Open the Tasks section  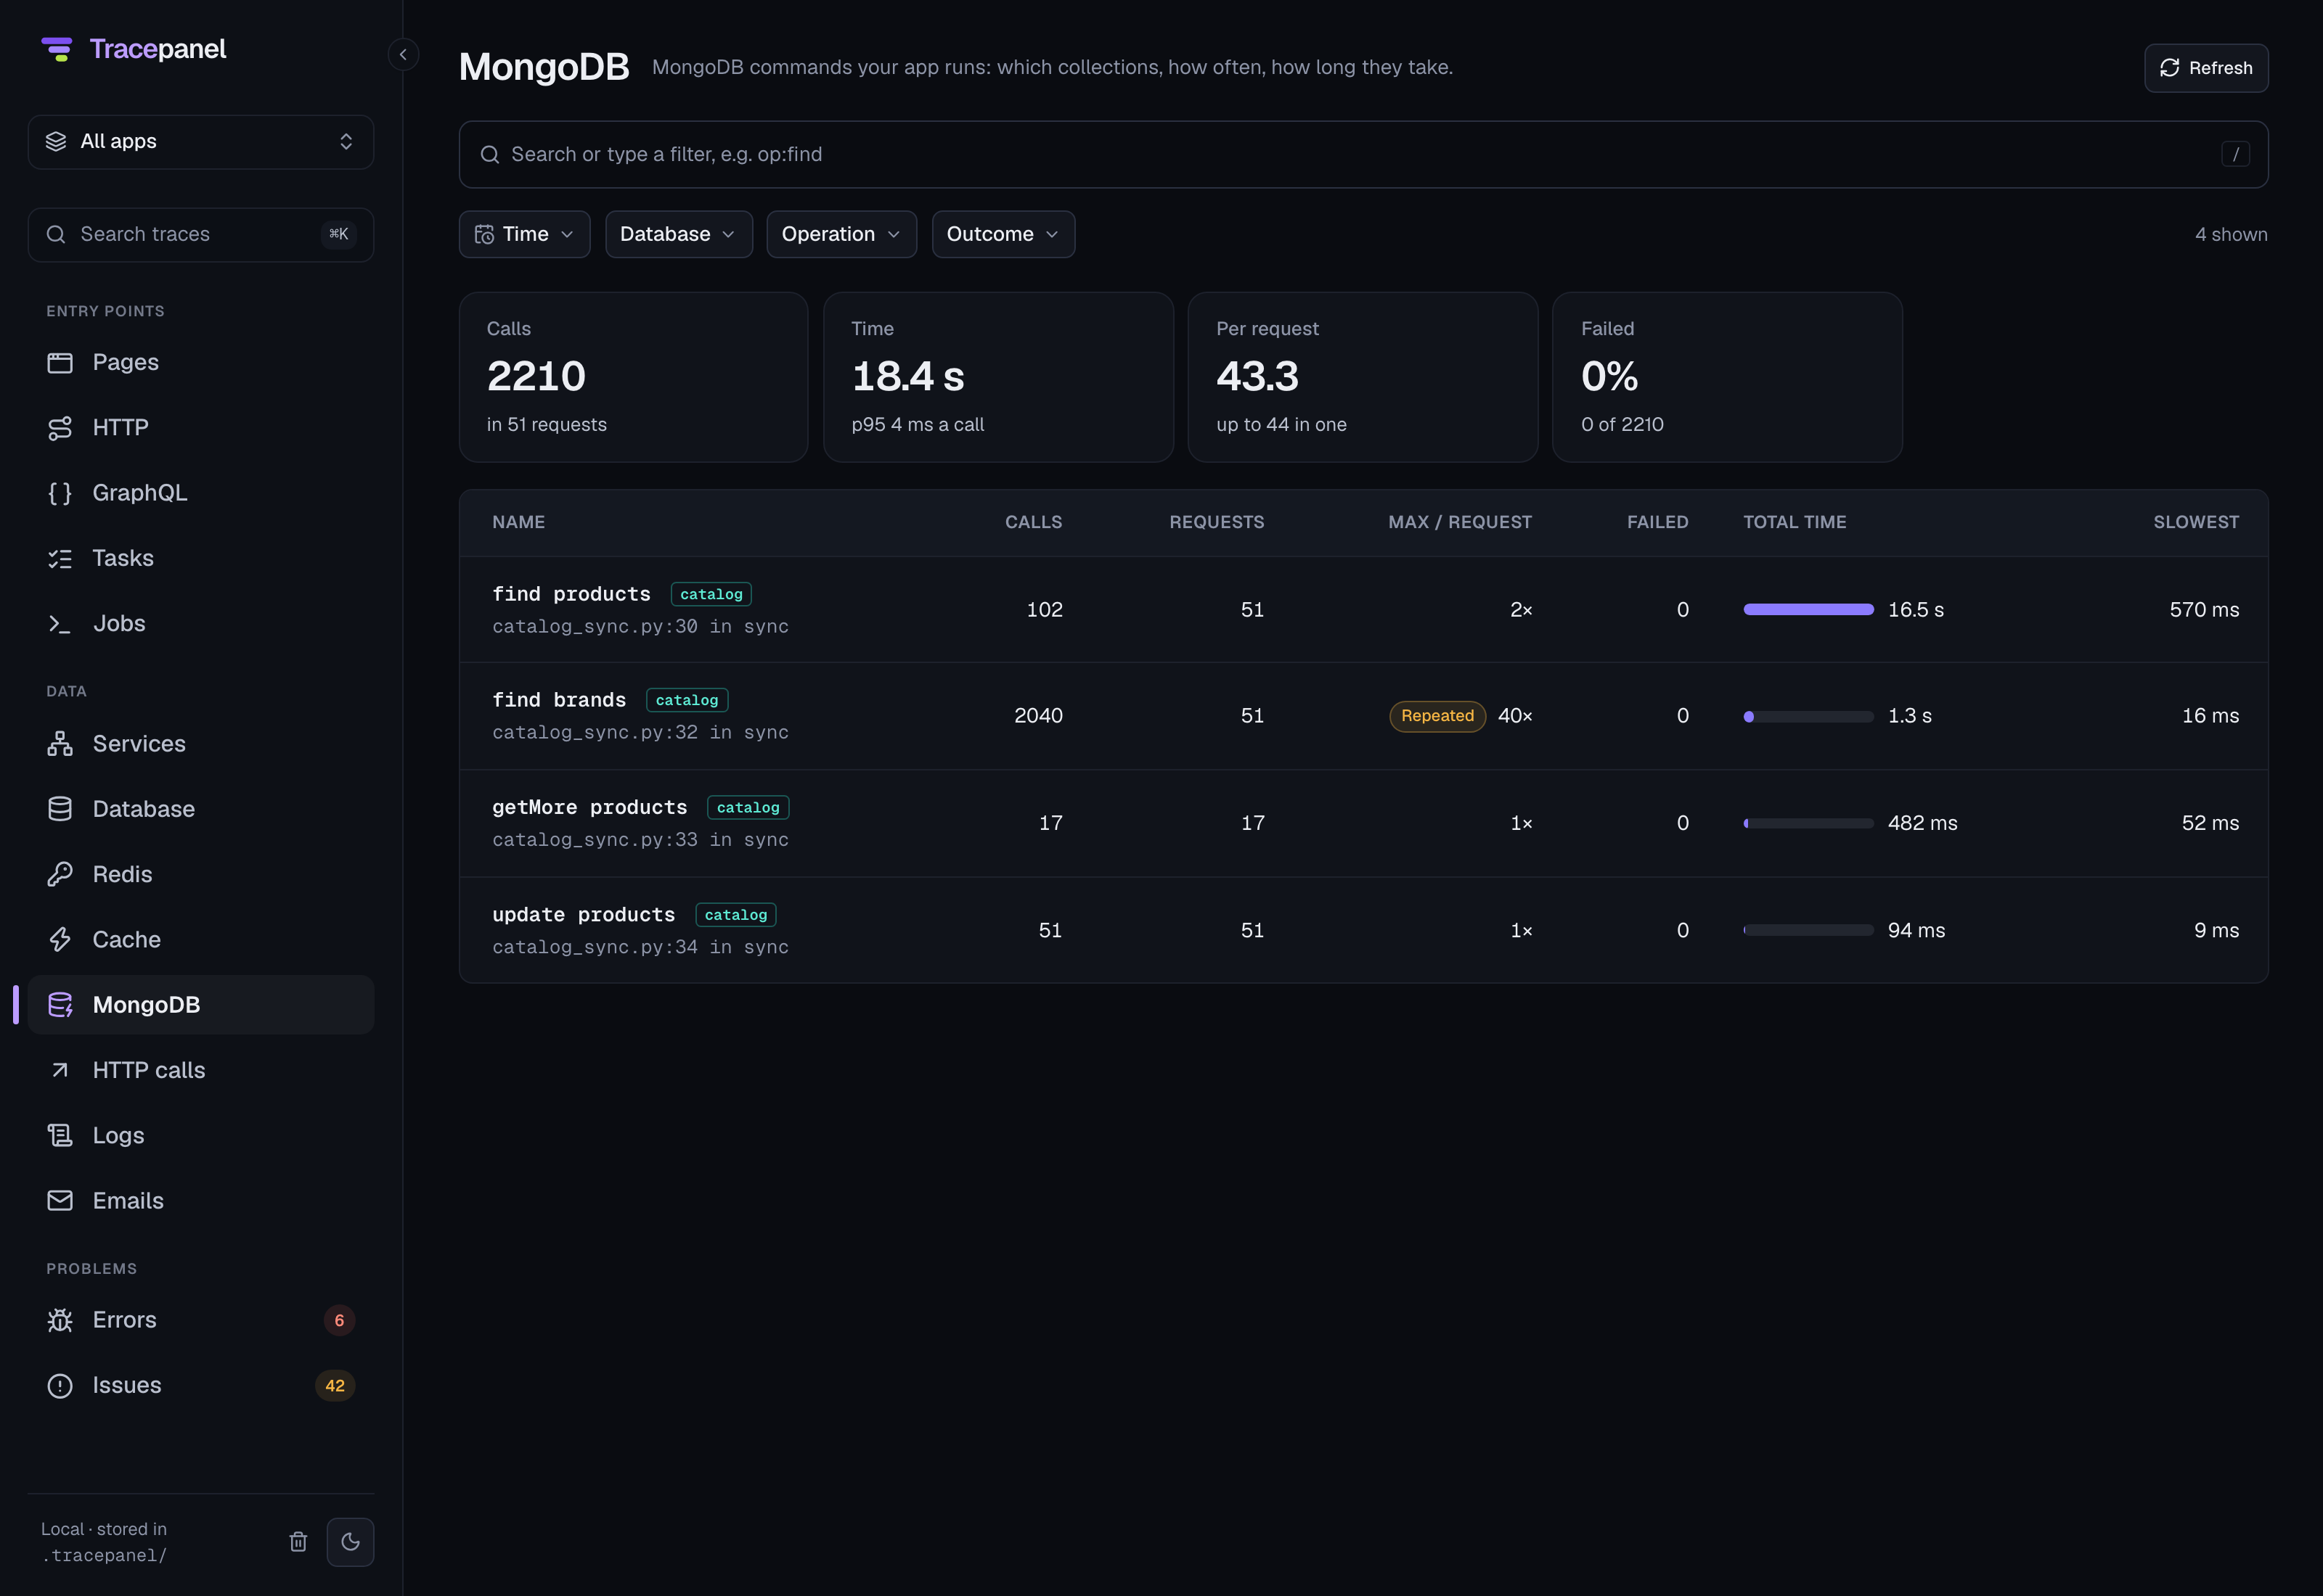(x=201, y=558)
